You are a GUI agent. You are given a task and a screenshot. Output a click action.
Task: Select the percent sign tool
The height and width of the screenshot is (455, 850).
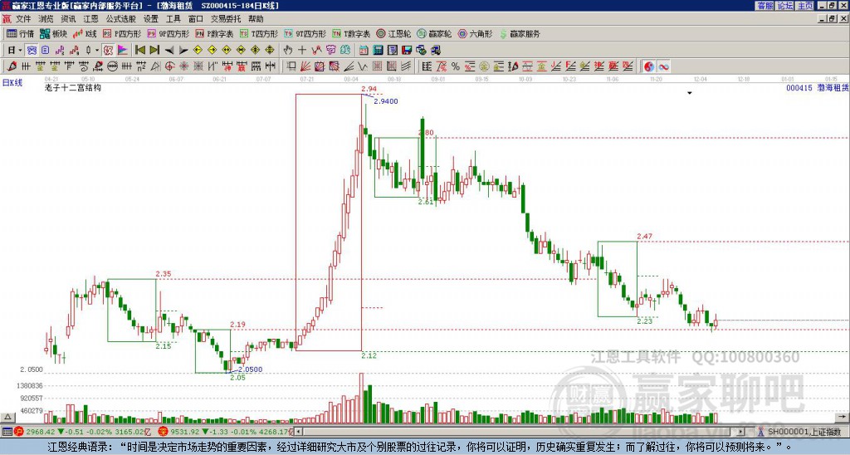point(456,66)
